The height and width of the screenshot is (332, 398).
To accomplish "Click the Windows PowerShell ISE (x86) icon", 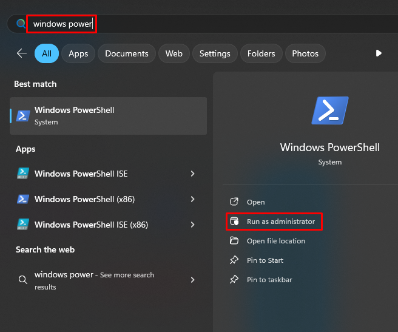I will click(x=23, y=225).
